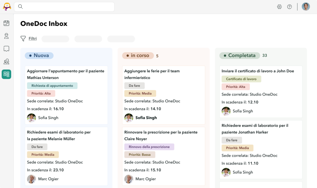The image size is (317, 188).
Task: Open the patients section from the sidebar
Action: tap(6, 36)
